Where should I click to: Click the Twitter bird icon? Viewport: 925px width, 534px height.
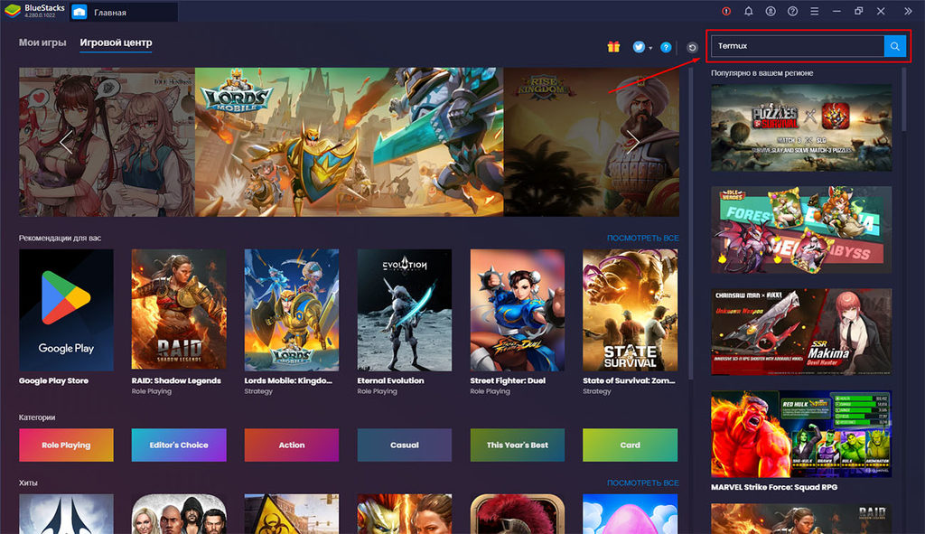(639, 47)
